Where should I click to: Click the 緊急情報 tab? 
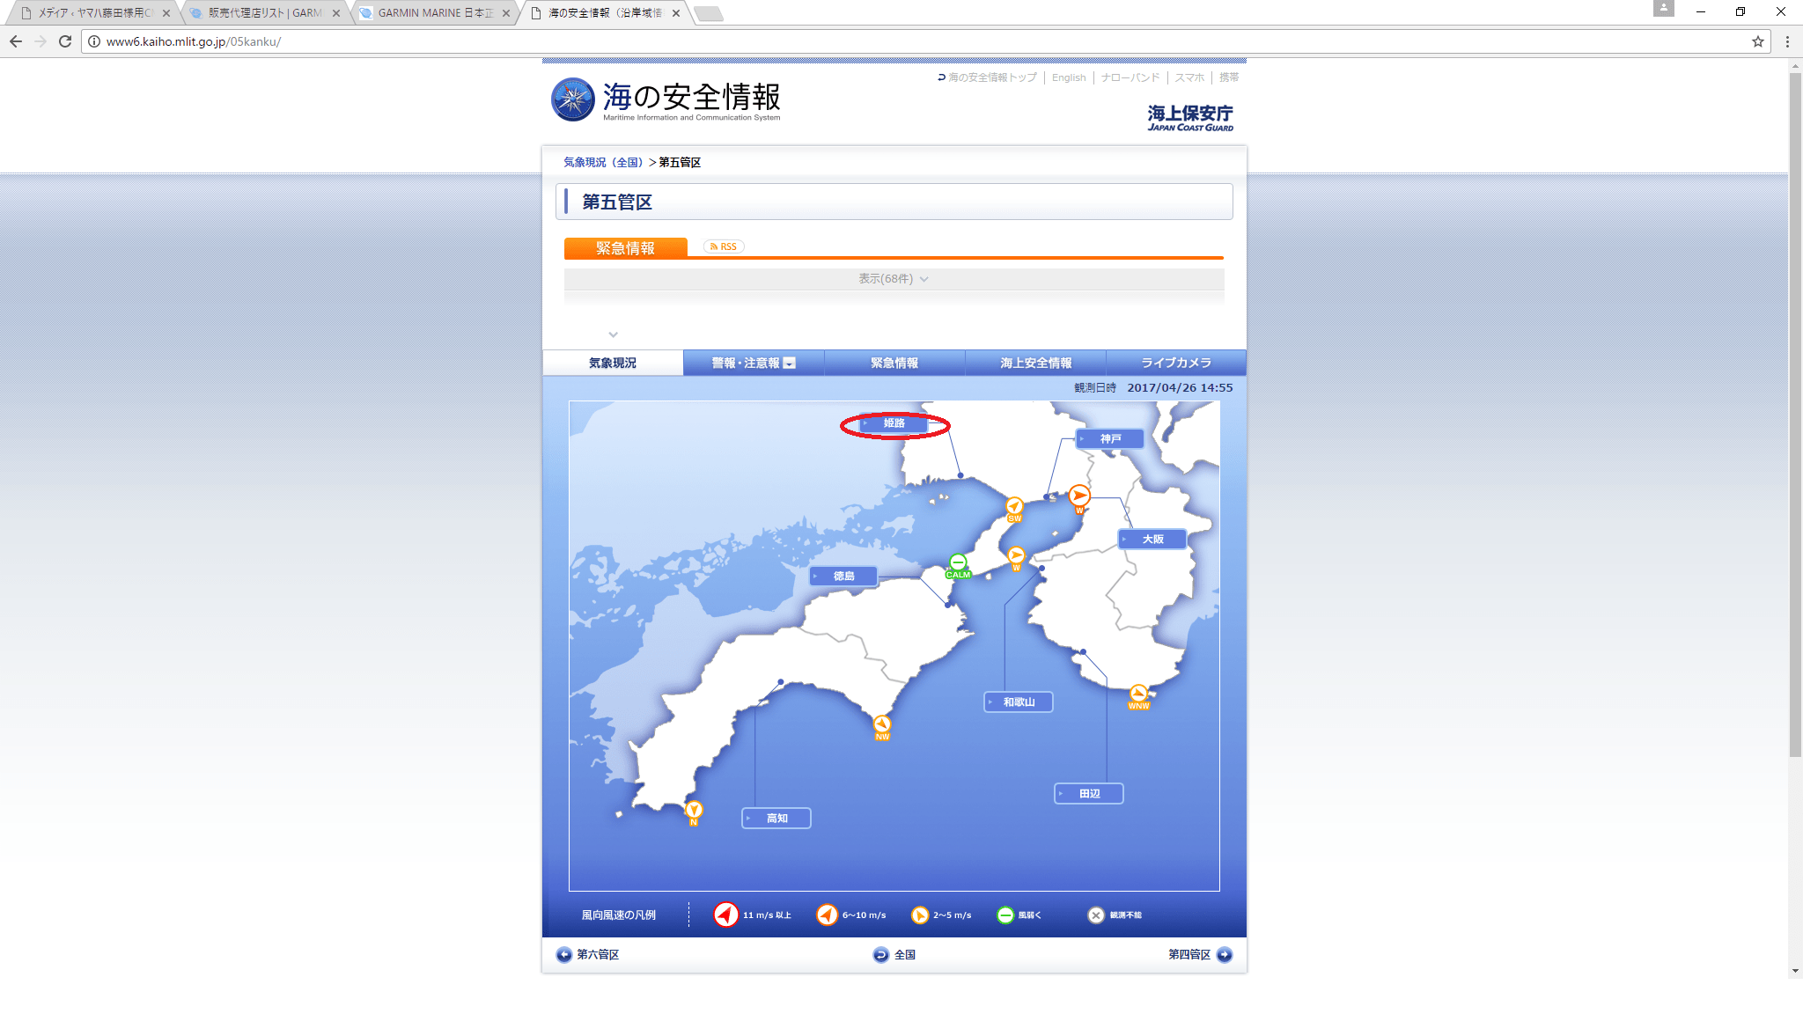coord(894,363)
